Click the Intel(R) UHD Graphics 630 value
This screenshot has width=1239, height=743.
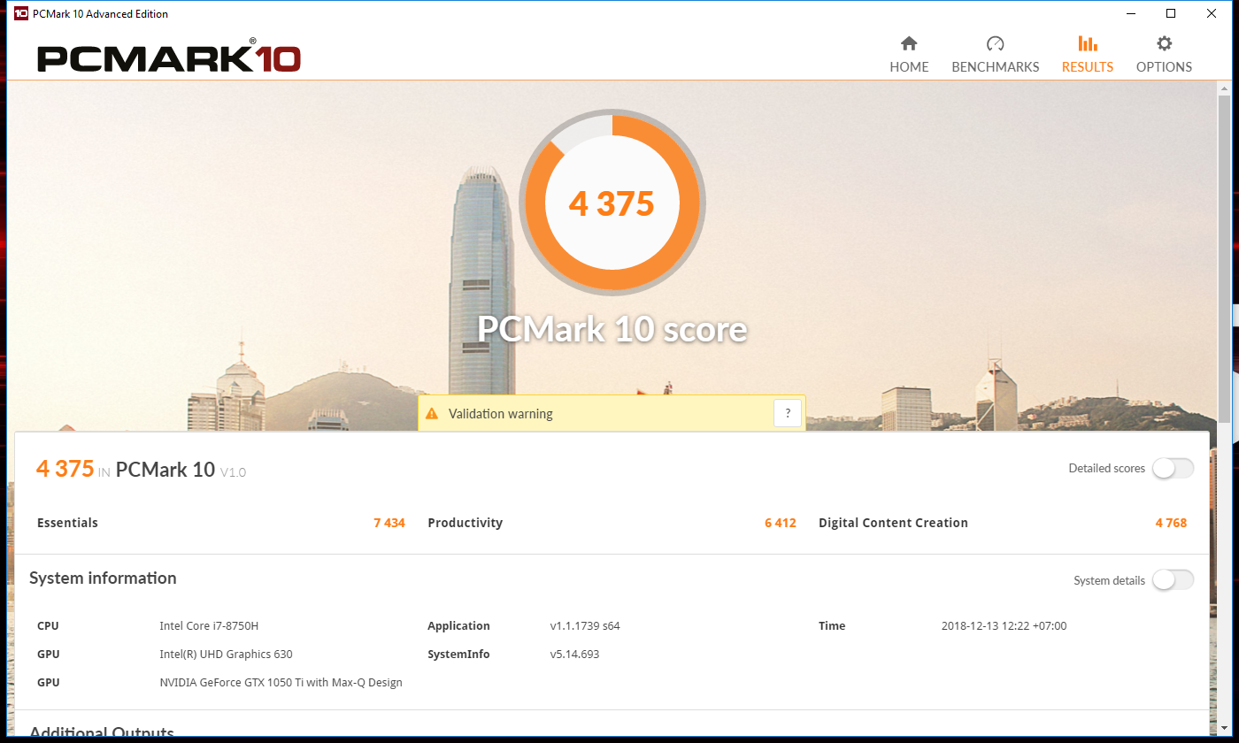[226, 655]
